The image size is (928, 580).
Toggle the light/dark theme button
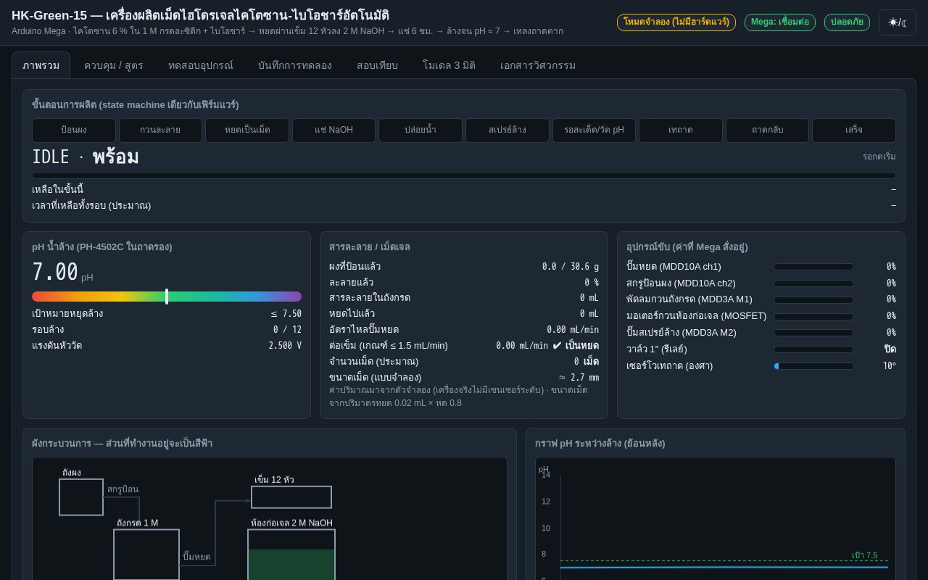898,22
